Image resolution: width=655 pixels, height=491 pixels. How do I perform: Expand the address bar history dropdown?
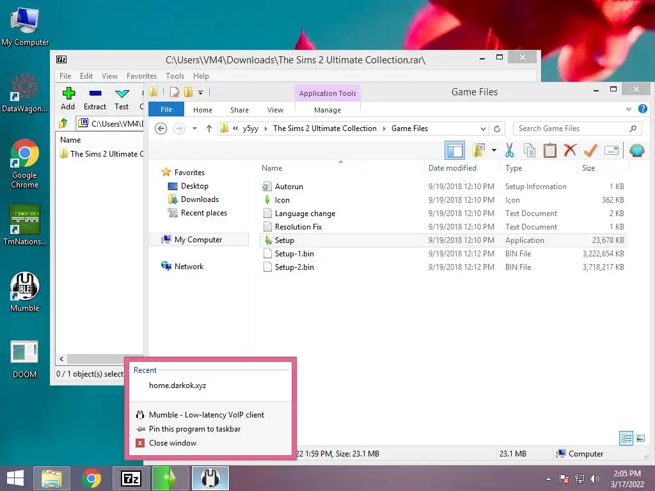483,129
